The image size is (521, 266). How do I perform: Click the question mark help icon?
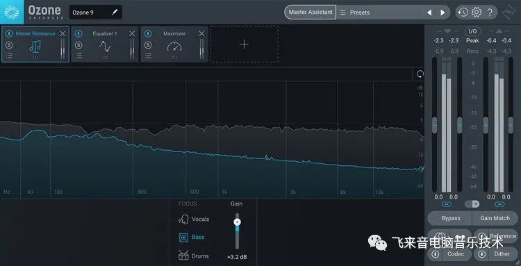490,13
